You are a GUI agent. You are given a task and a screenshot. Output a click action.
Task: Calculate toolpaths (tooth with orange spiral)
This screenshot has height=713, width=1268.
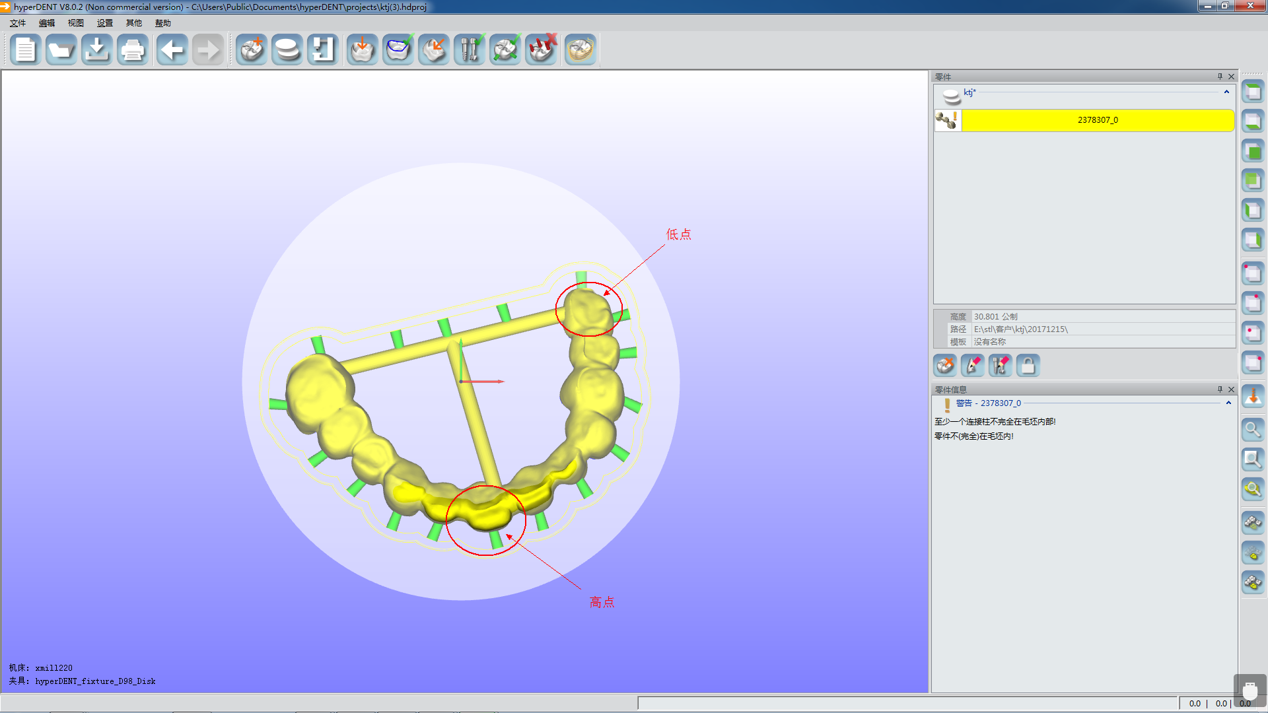click(581, 50)
